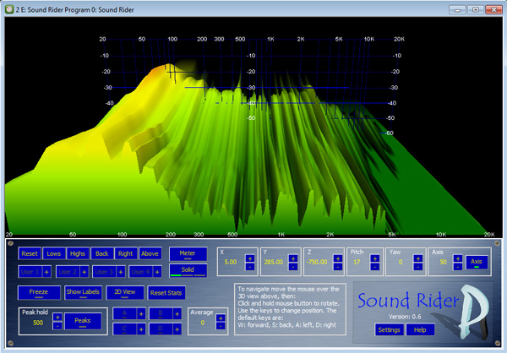
Task: Load the User 4 preset
Action: tap(140, 272)
